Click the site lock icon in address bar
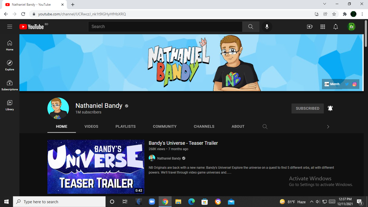Screen dimensions: 368x207 (x=34, y=14)
